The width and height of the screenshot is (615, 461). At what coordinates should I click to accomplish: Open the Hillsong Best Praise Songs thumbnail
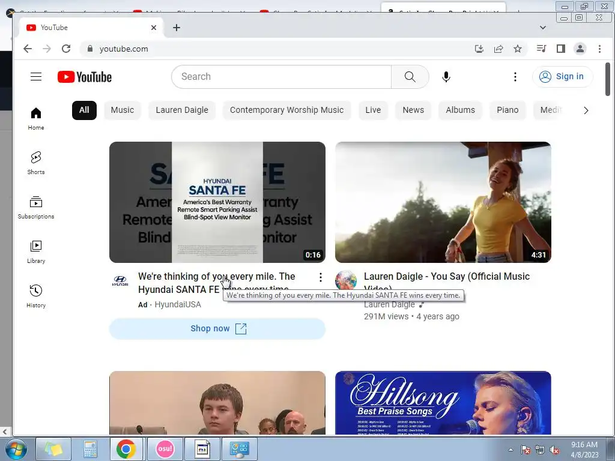[443, 403]
